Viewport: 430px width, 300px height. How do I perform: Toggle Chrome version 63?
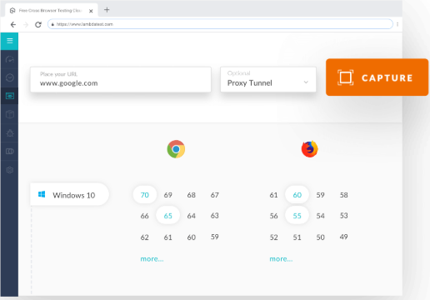pos(214,216)
